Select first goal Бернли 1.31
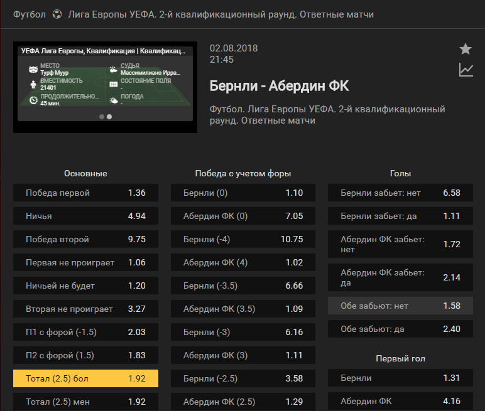485x411 pixels. click(401, 378)
